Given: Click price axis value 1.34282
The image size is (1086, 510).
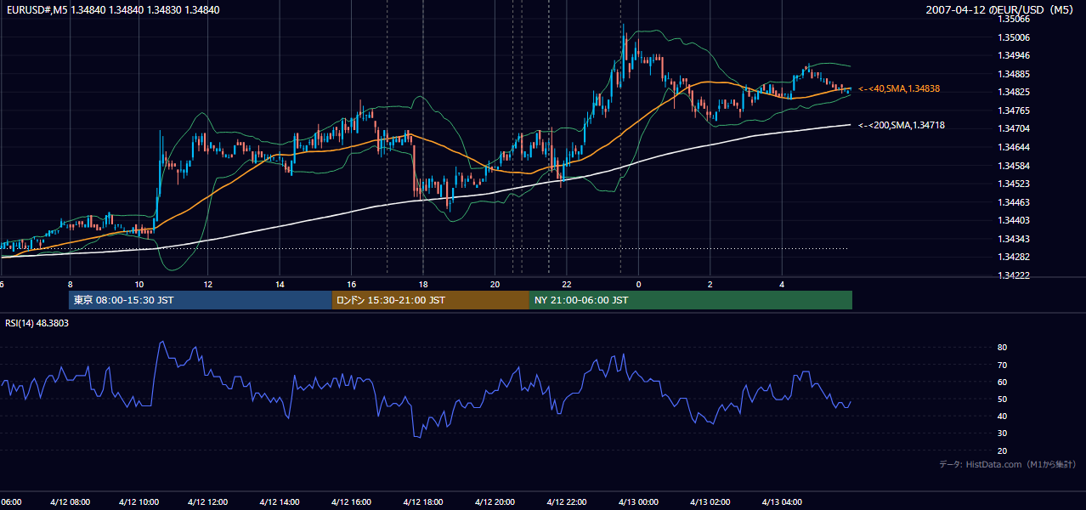Looking at the screenshot, I should point(1014,257).
